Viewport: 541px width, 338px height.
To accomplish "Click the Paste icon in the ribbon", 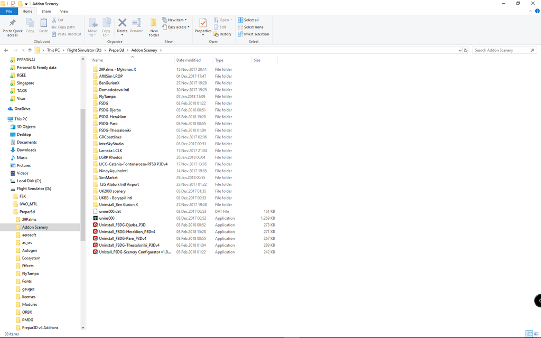I will [43, 23].
